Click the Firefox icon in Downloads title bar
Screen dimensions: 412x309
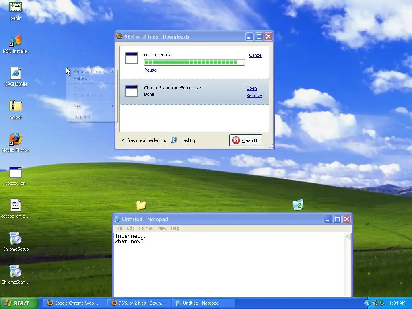(119, 36)
